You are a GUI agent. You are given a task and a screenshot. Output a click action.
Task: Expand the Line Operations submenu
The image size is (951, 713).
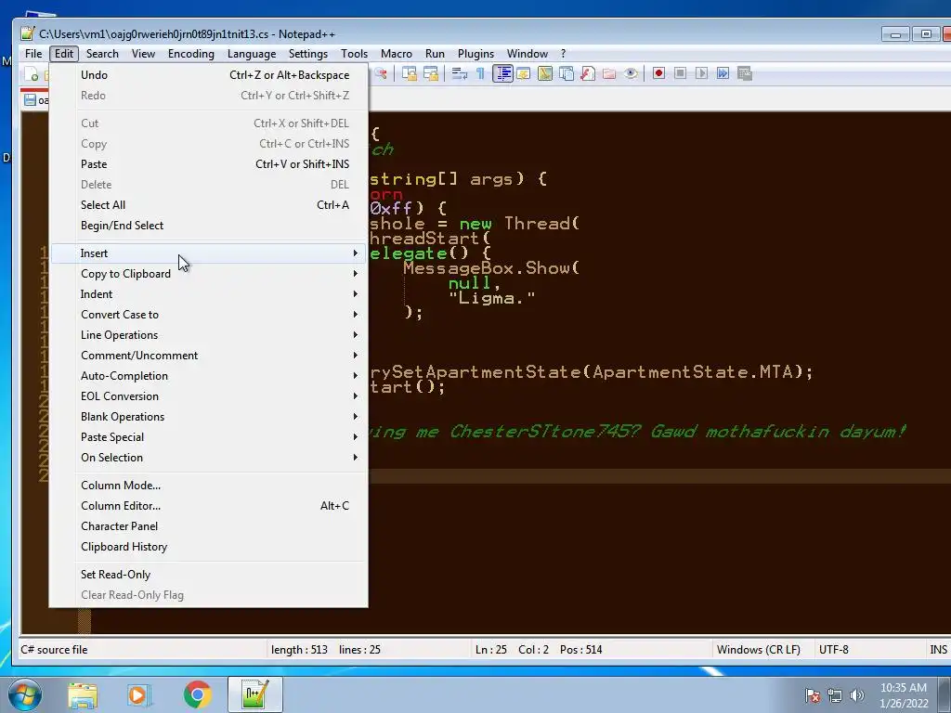point(209,335)
